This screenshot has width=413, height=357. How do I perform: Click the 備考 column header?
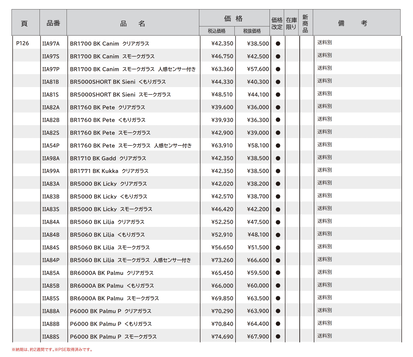(353, 23)
